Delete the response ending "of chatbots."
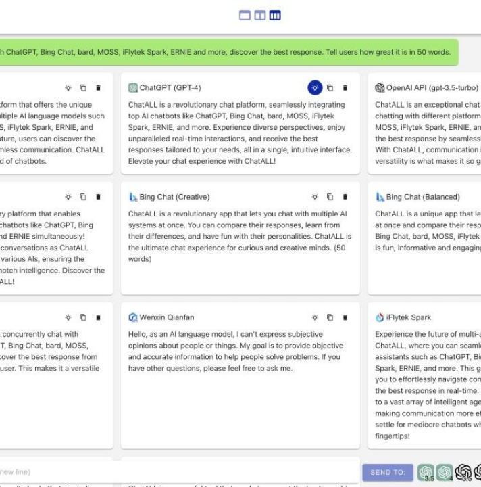 tap(98, 88)
